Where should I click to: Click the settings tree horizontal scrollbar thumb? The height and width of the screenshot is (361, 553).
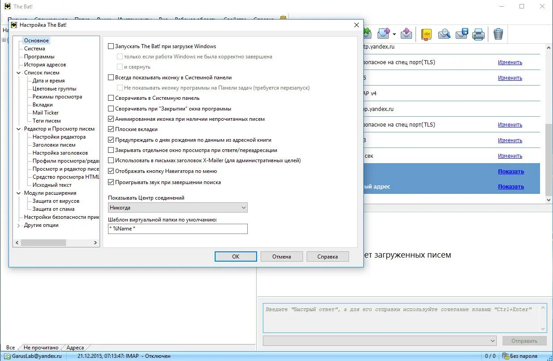tap(44, 242)
